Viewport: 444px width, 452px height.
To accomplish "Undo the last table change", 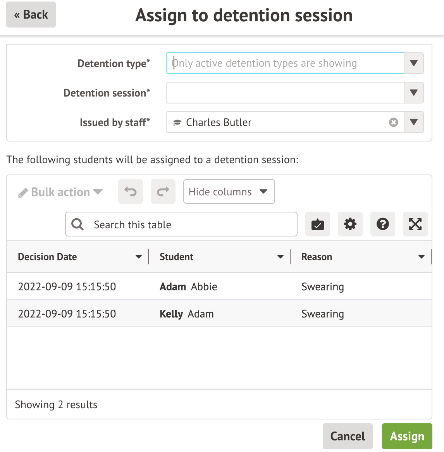I will [130, 191].
